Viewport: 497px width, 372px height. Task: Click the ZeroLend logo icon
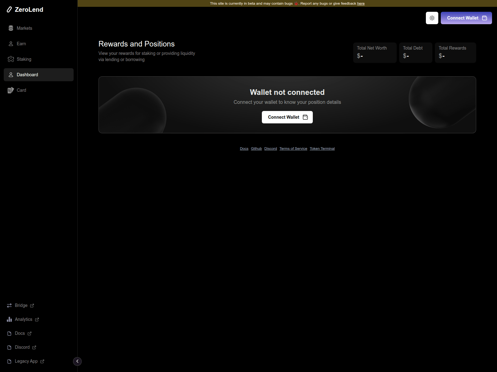(x=10, y=10)
